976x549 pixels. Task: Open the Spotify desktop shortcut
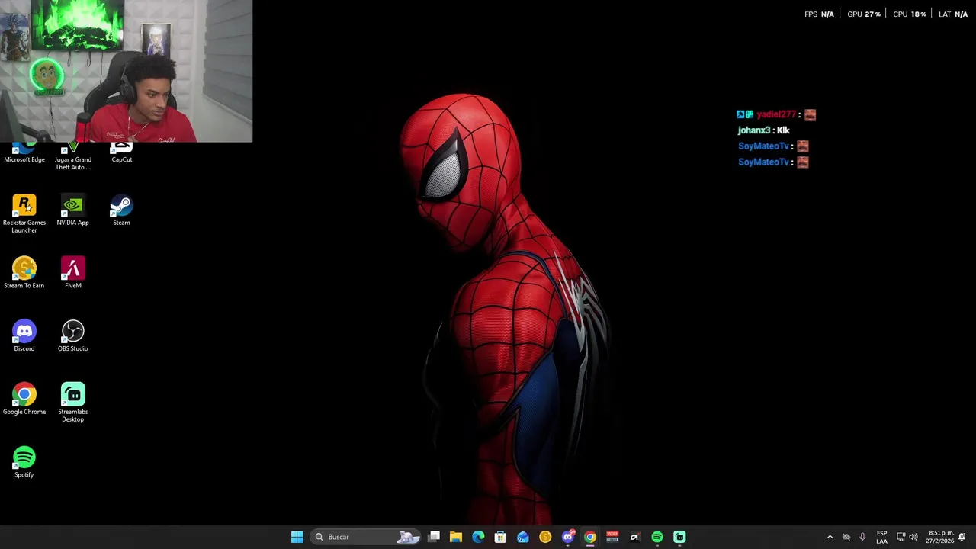(x=24, y=462)
